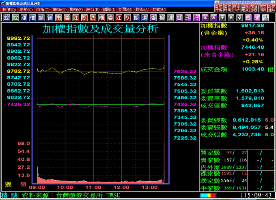
Task: Click the 委買筆數 label
Action: [x=213, y=91]
